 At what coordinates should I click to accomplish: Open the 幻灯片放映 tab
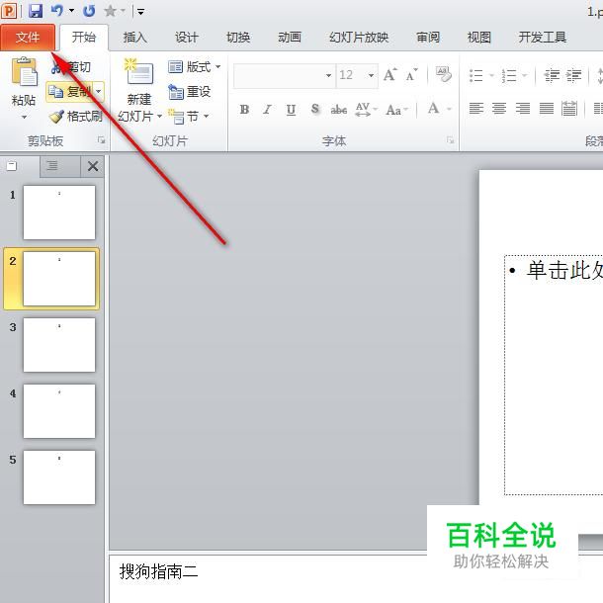(x=359, y=38)
